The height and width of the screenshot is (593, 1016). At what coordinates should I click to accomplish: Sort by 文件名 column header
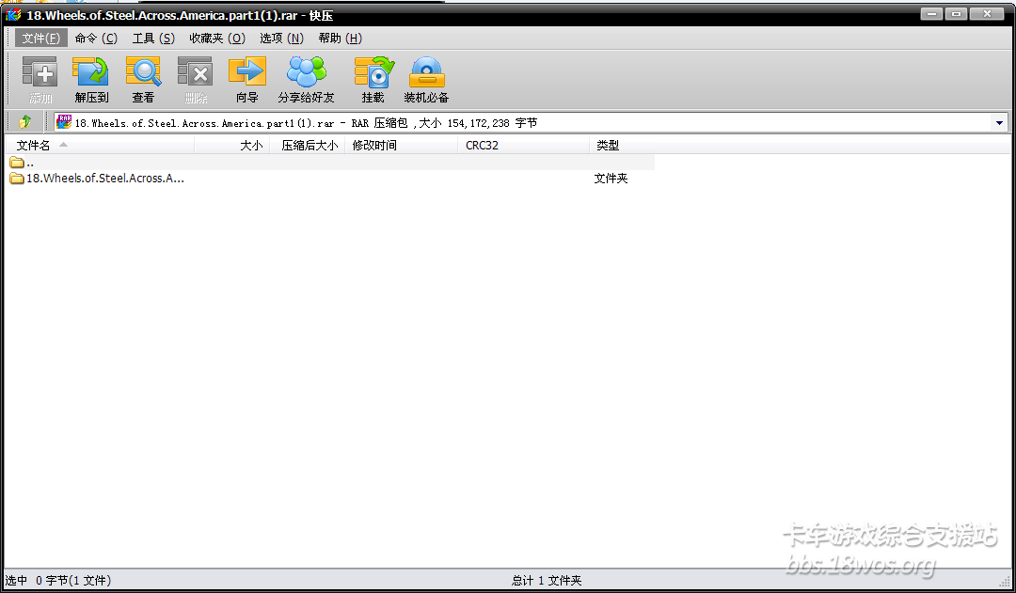click(34, 146)
